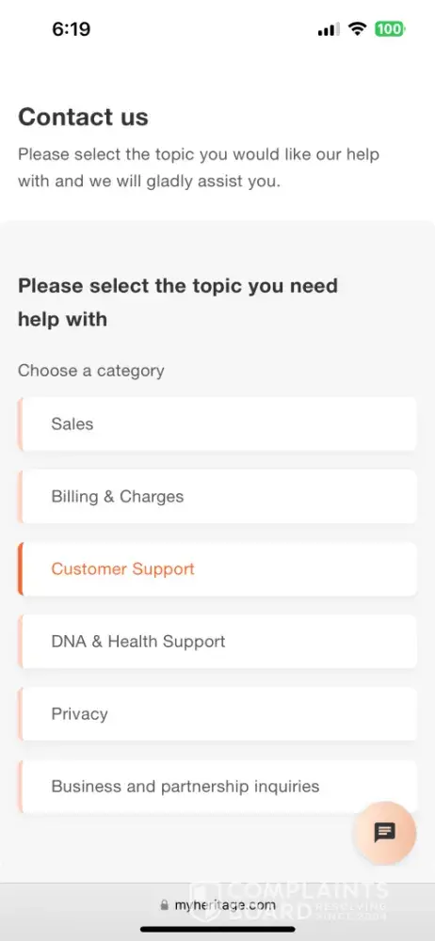Tap the battery indicator in status bar

click(390, 29)
